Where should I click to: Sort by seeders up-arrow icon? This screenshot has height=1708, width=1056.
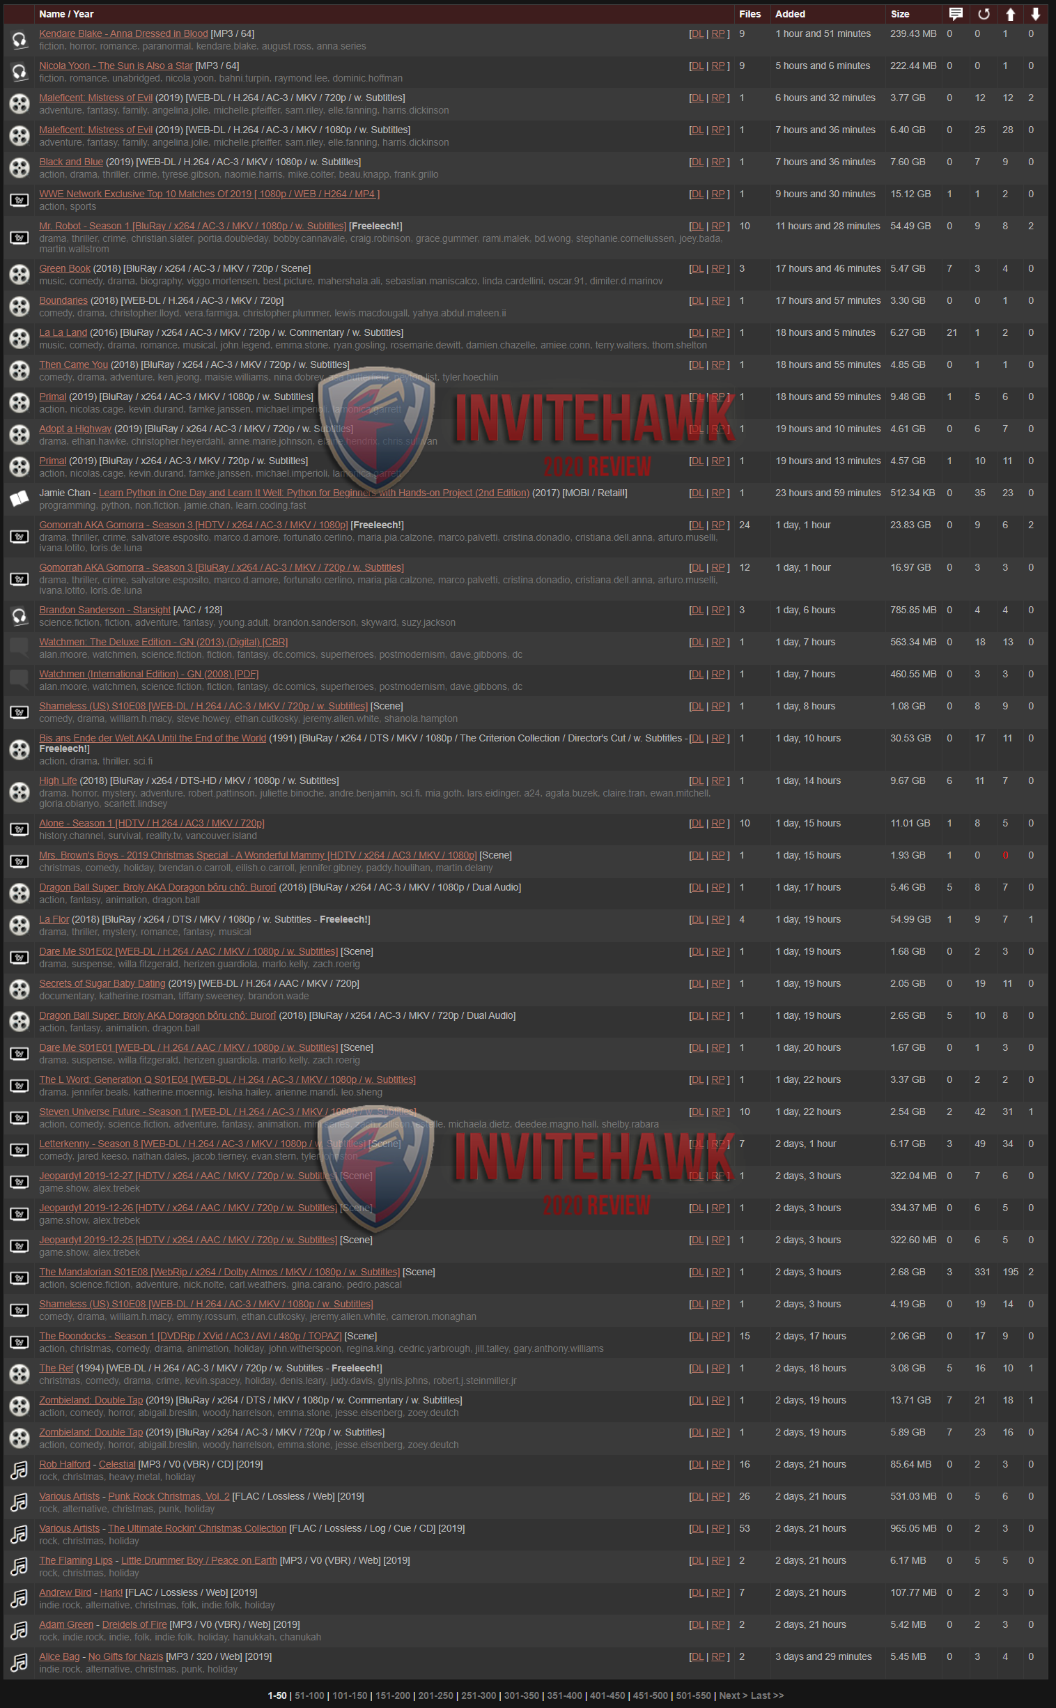click(x=1010, y=14)
